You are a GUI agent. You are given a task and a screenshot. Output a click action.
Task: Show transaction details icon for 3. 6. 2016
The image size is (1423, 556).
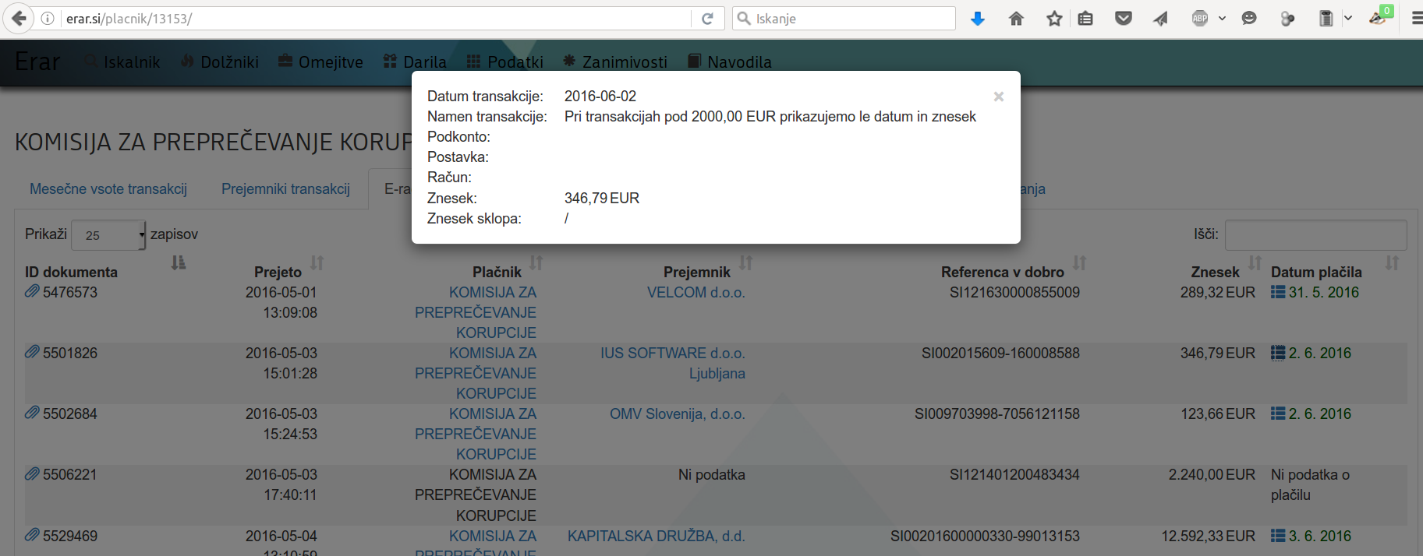(x=1278, y=536)
